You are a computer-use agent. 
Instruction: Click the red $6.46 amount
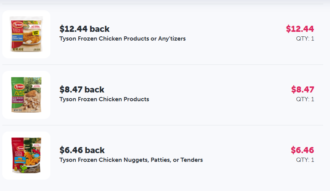click(302, 150)
